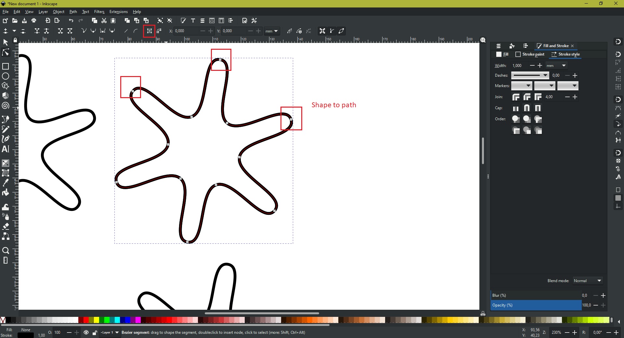Image resolution: width=624 pixels, height=338 pixels.
Task: Open the Blend mode Normal dropdown
Action: pos(588,281)
